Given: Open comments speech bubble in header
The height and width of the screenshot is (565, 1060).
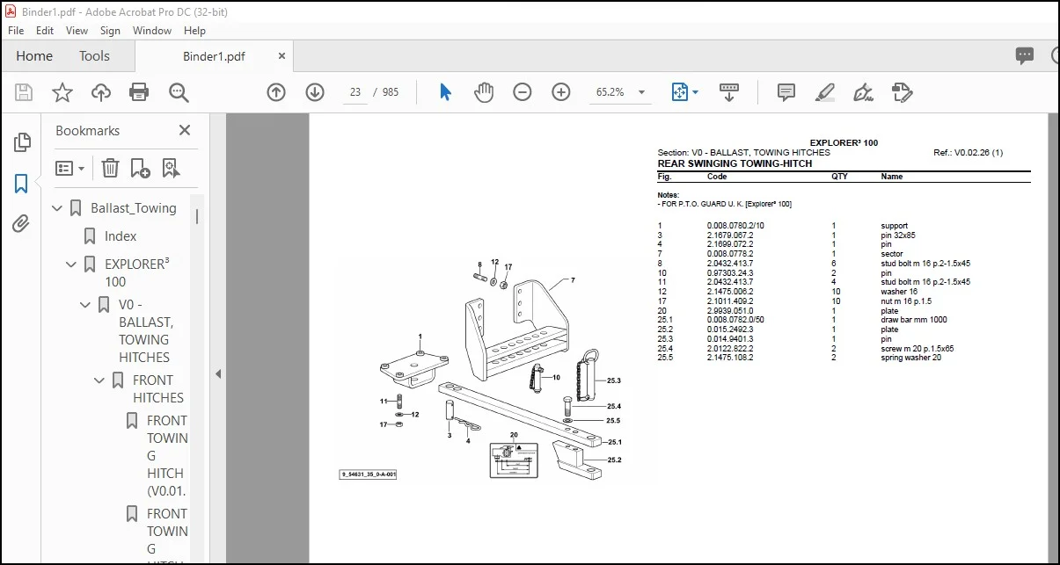Looking at the screenshot, I should 1025,55.
